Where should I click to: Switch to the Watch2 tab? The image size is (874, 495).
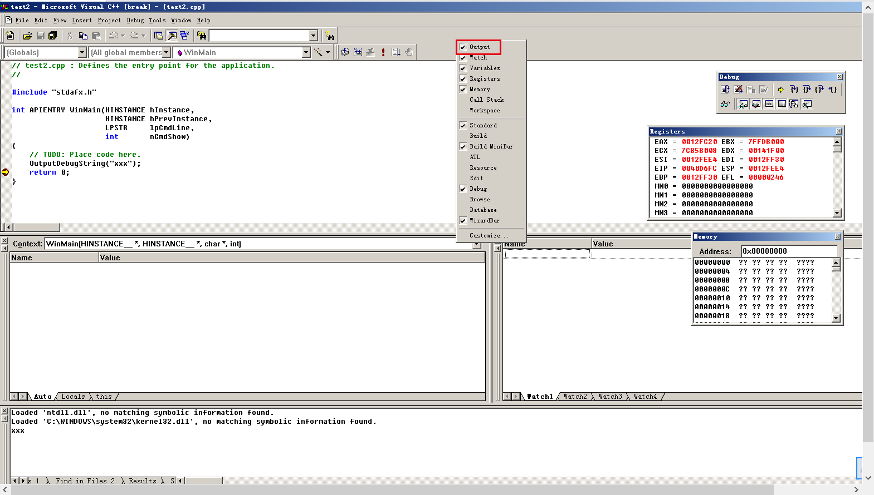tap(575, 397)
